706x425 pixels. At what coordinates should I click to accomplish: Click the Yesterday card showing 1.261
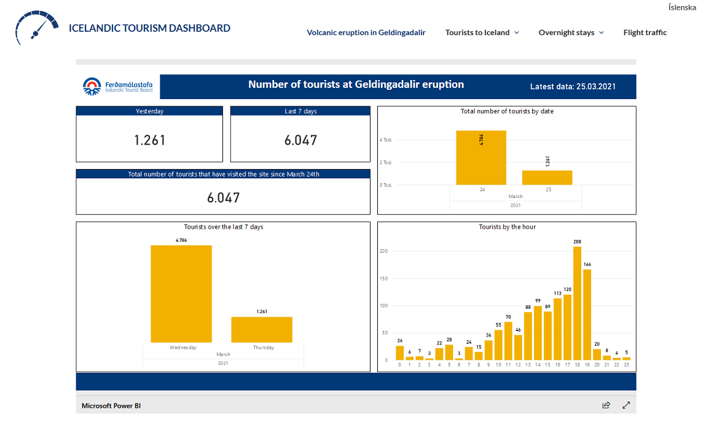tap(149, 140)
